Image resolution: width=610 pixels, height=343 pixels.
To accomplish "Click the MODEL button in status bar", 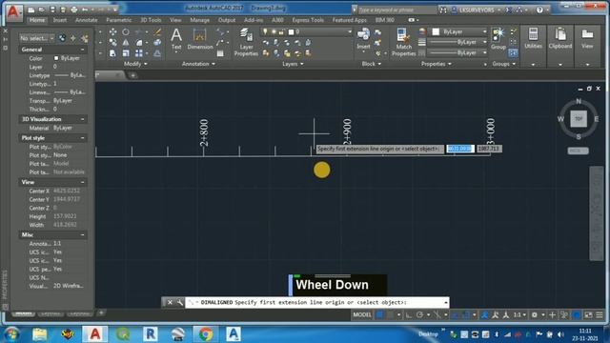I will (x=362, y=314).
